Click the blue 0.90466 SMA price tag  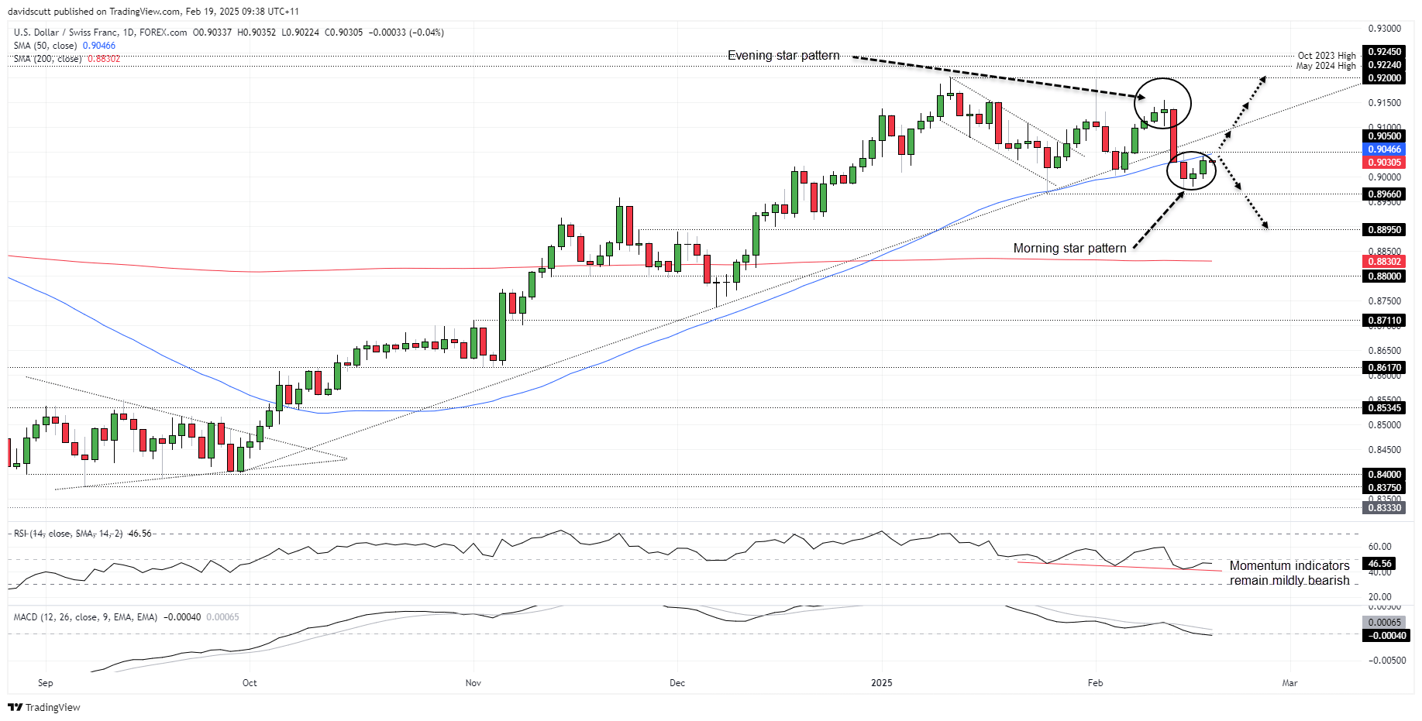(1384, 149)
